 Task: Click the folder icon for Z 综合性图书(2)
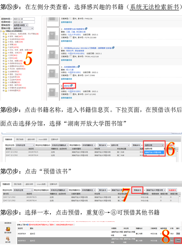point(6,91)
